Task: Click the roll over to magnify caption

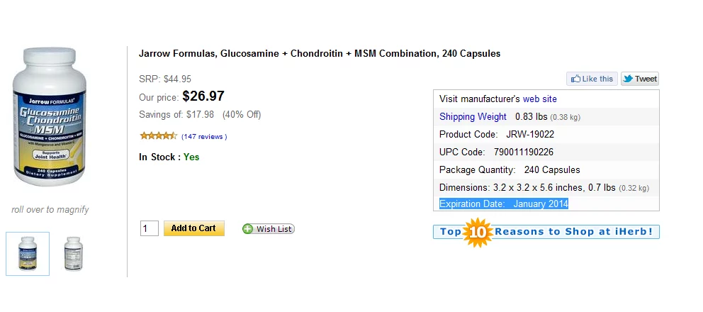Action: coord(50,209)
